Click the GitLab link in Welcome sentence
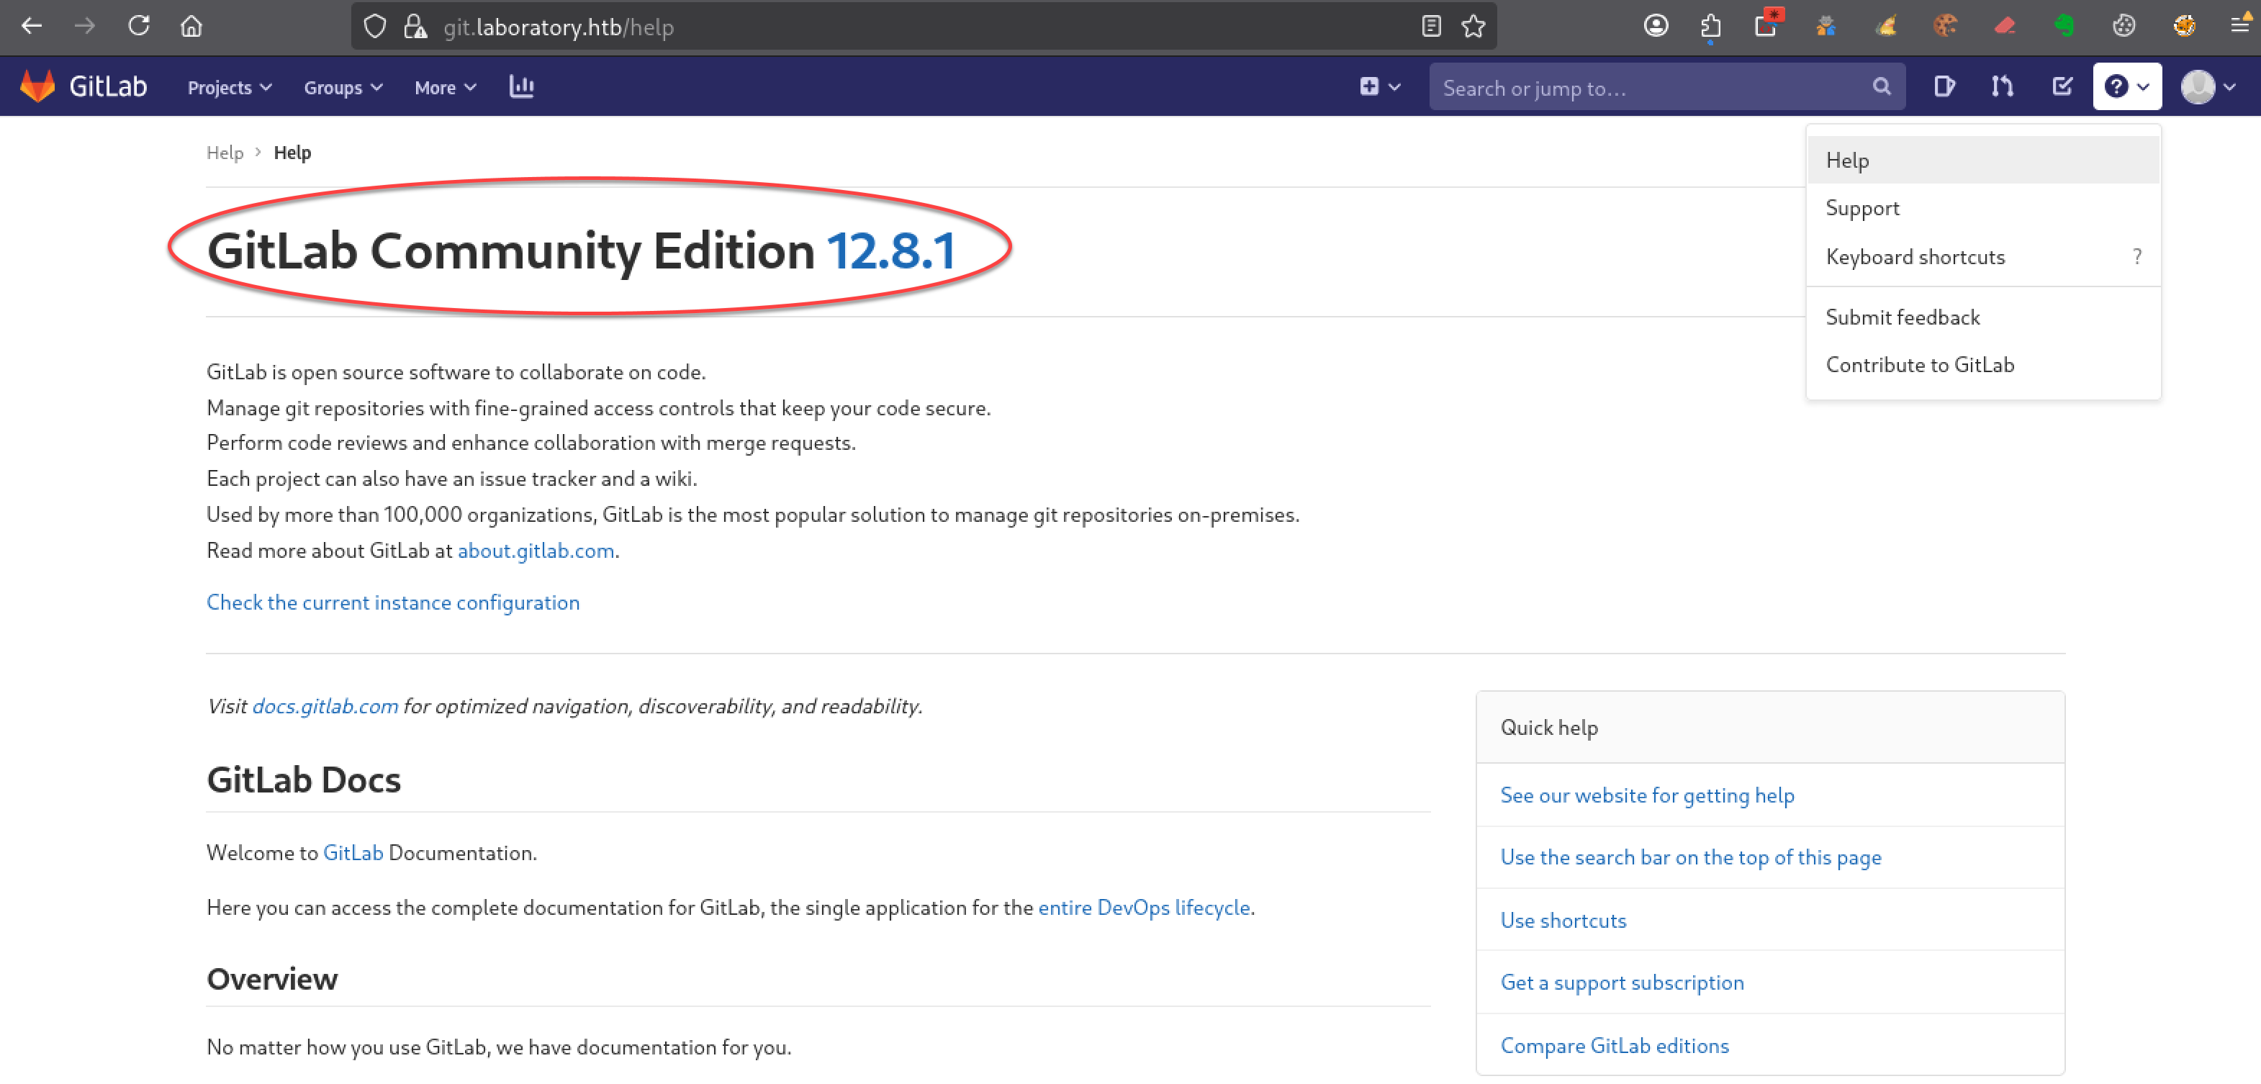2261x1084 pixels. (x=353, y=852)
